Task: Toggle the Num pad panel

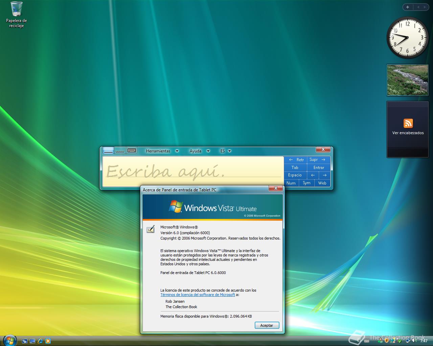Action: pyautogui.click(x=291, y=183)
